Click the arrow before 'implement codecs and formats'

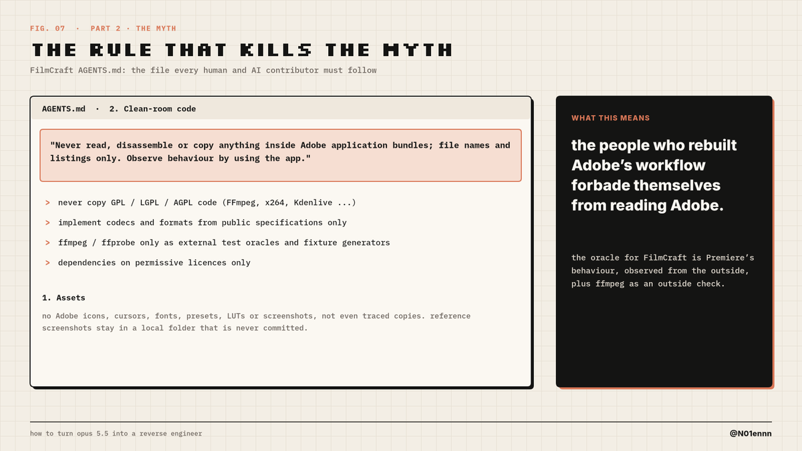click(47, 222)
